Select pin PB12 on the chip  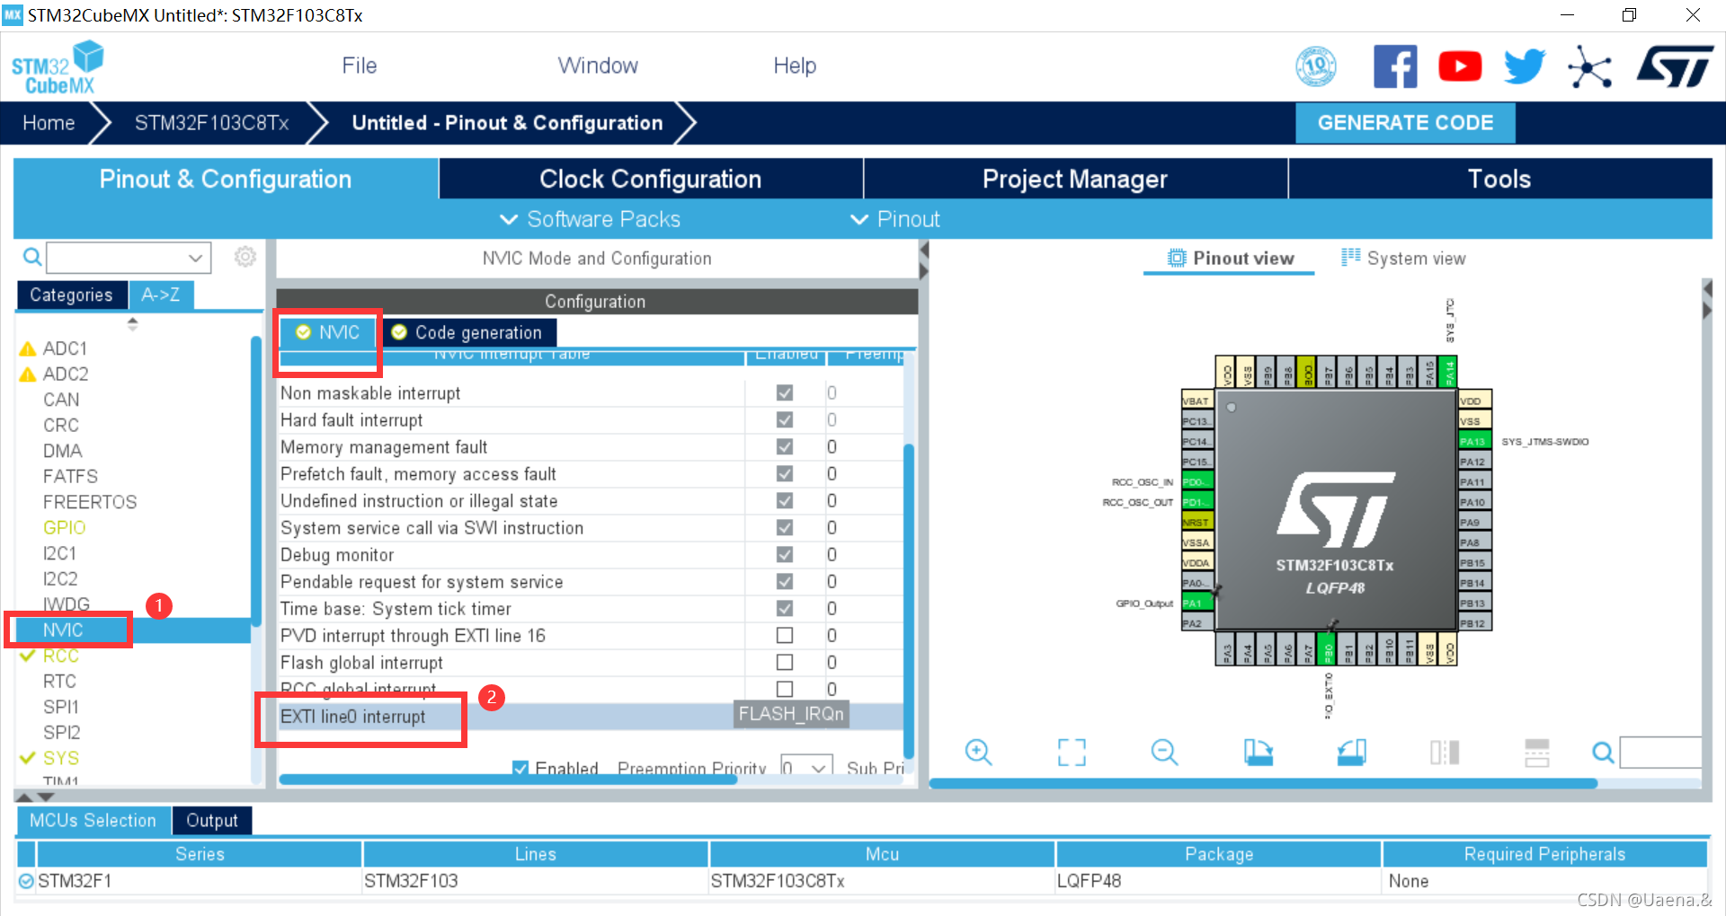coord(1474,623)
